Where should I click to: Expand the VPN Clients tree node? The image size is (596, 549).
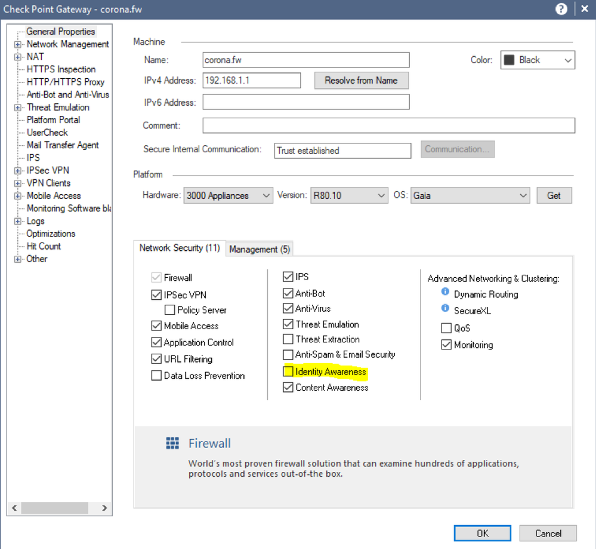pyautogui.click(x=17, y=183)
